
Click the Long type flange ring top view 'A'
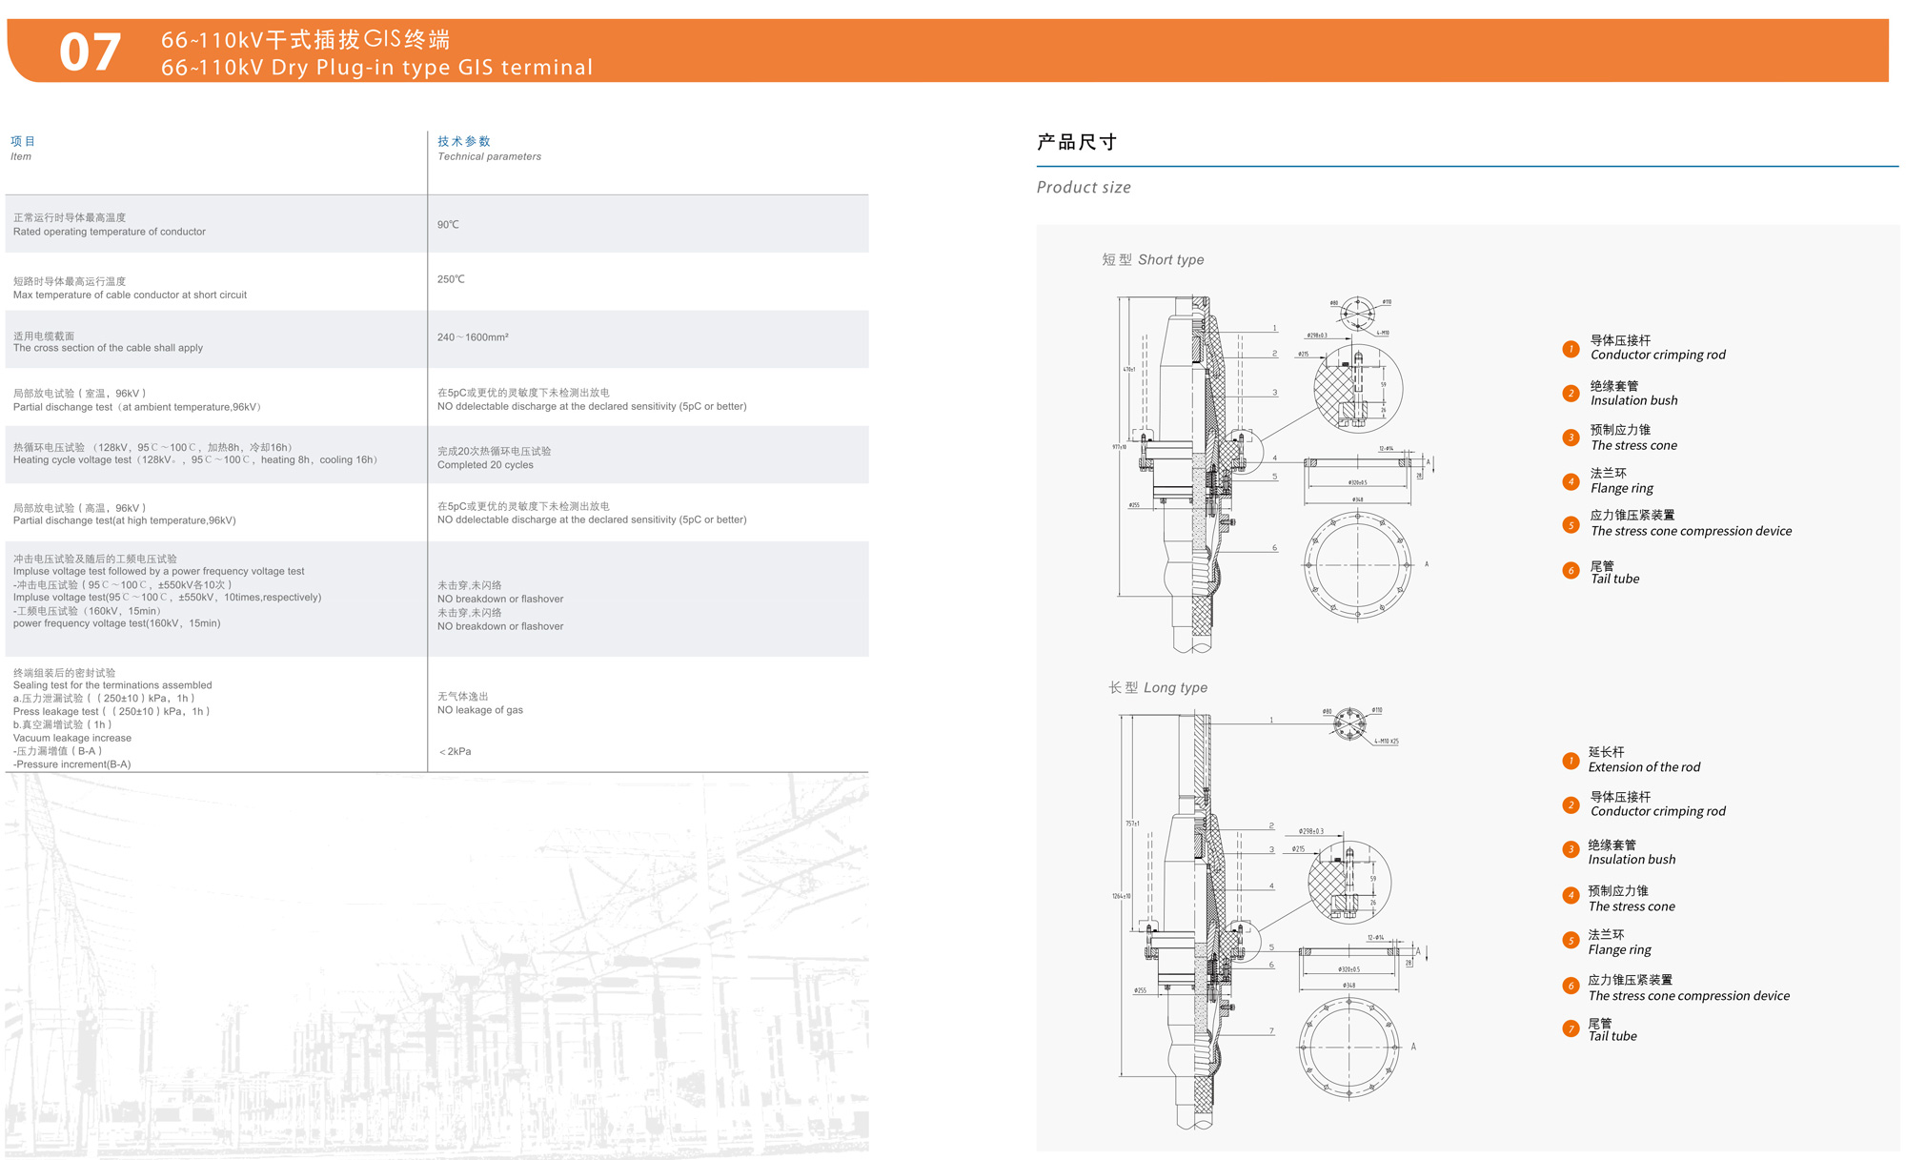tap(1348, 1047)
